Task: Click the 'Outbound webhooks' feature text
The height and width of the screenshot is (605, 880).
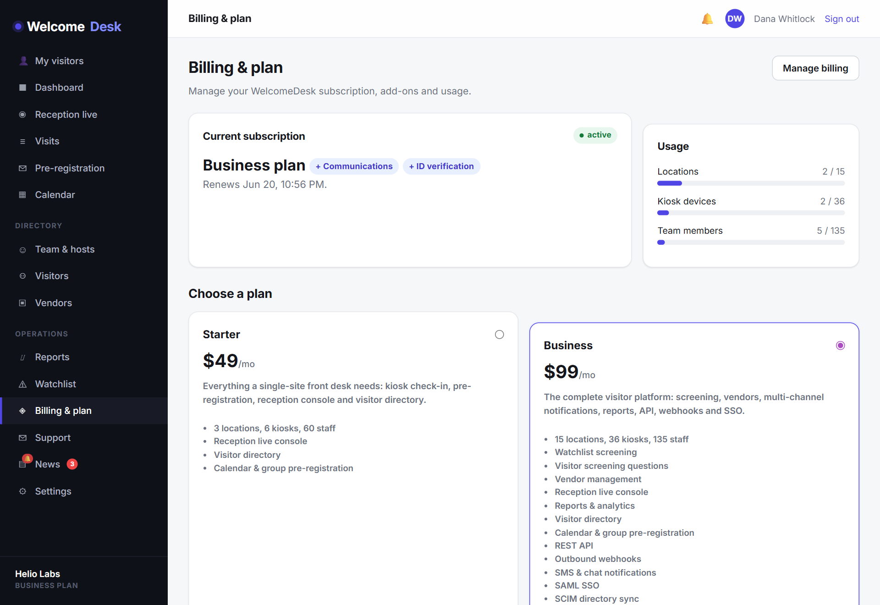Action: [598, 559]
